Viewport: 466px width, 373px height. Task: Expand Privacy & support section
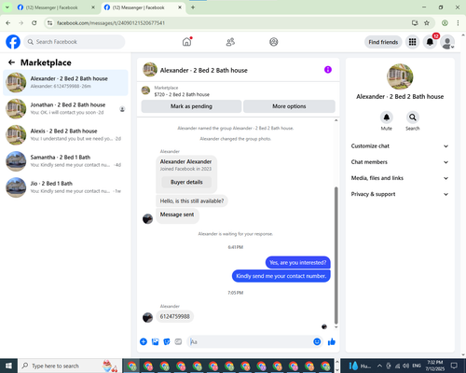click(x=400, y=194)
